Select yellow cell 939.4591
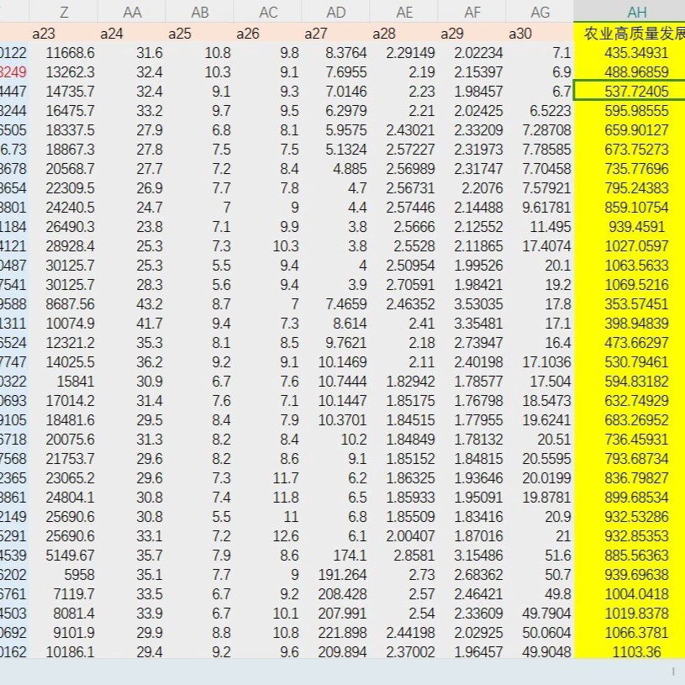685x685 pixels. click(x=630, y=227)
